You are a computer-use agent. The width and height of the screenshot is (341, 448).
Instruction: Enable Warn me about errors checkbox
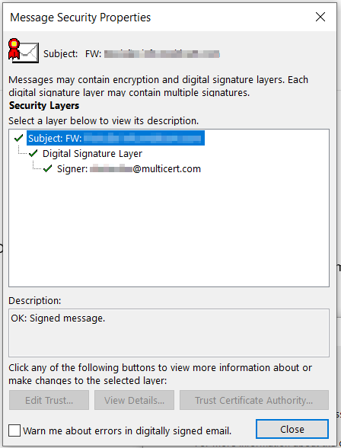pyautogui.click(x=14, y=430)
